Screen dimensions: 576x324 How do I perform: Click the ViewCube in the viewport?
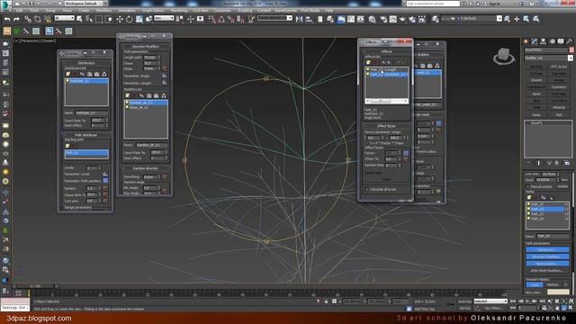coord(504,56)
